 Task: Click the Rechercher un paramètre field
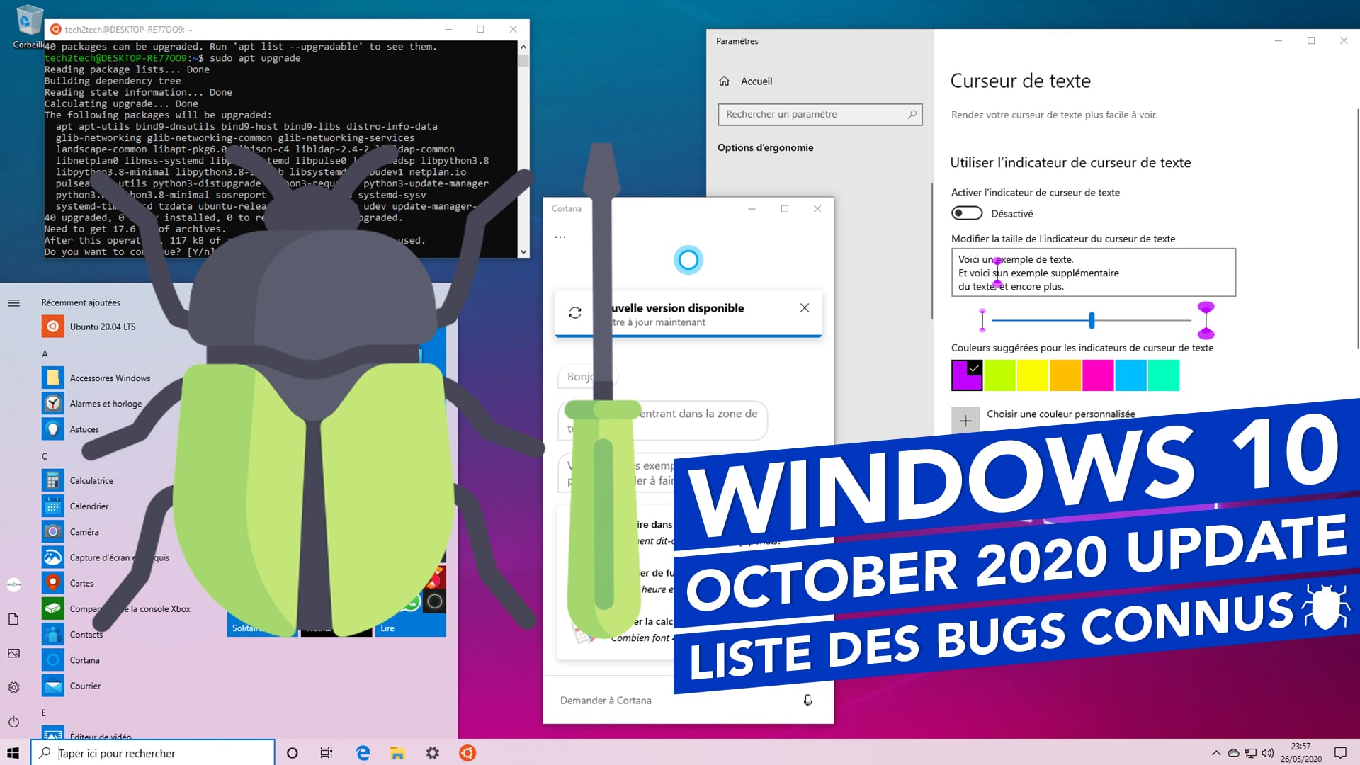pos(820,114)
